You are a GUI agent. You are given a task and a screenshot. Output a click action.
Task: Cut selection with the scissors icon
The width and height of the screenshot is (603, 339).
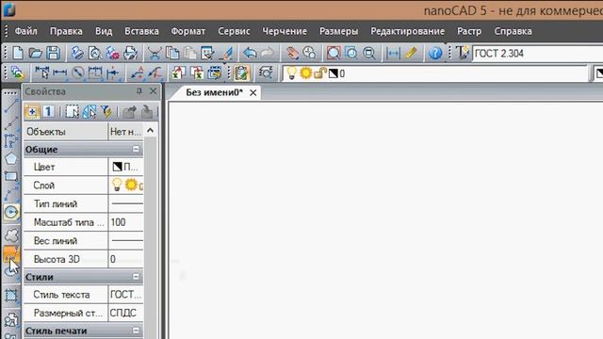point(155,53)
